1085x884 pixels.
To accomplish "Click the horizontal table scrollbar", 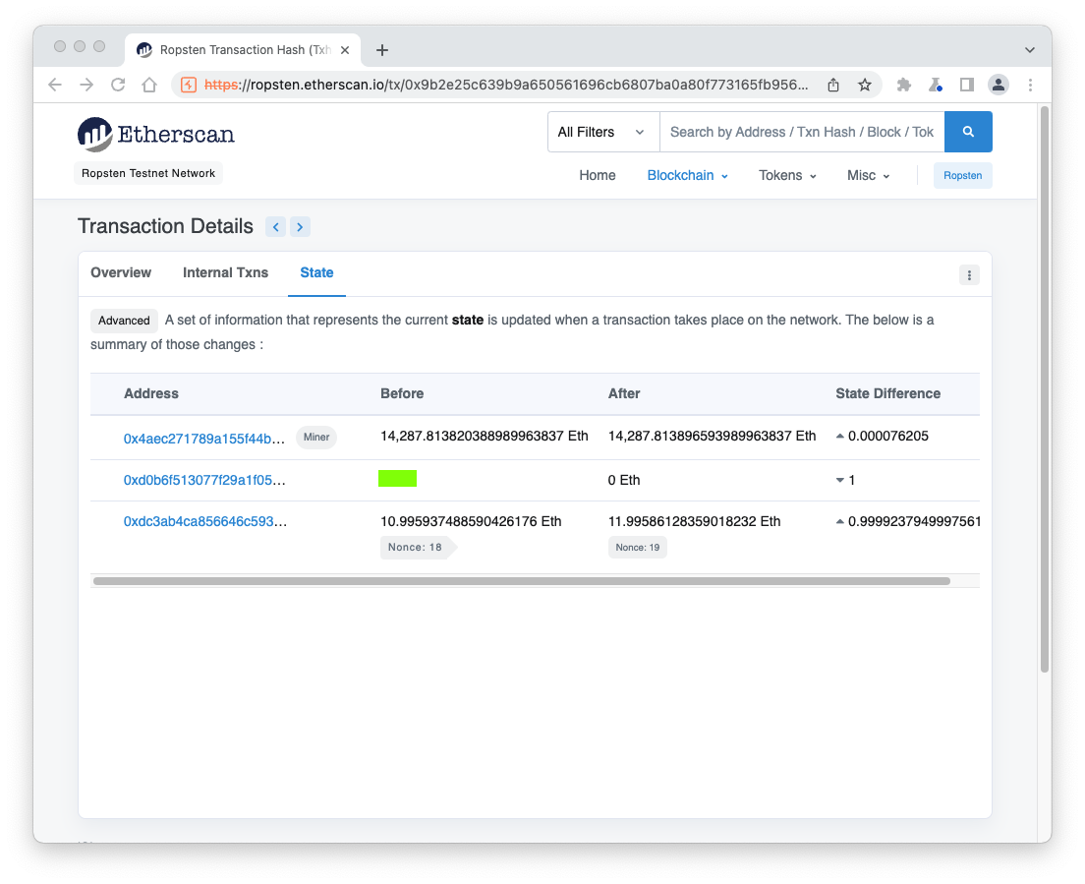I will [521, 581].
